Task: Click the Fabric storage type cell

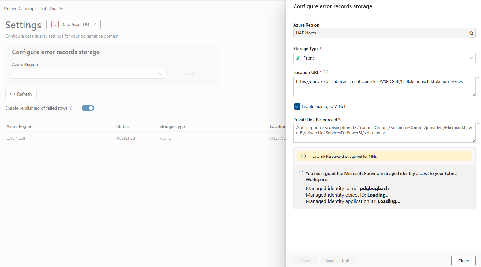Action: click(165, 138)
